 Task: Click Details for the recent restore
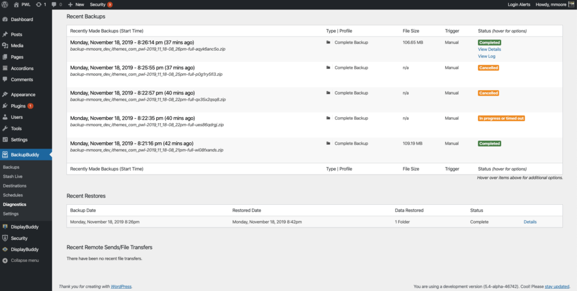(x=530, y=222)
